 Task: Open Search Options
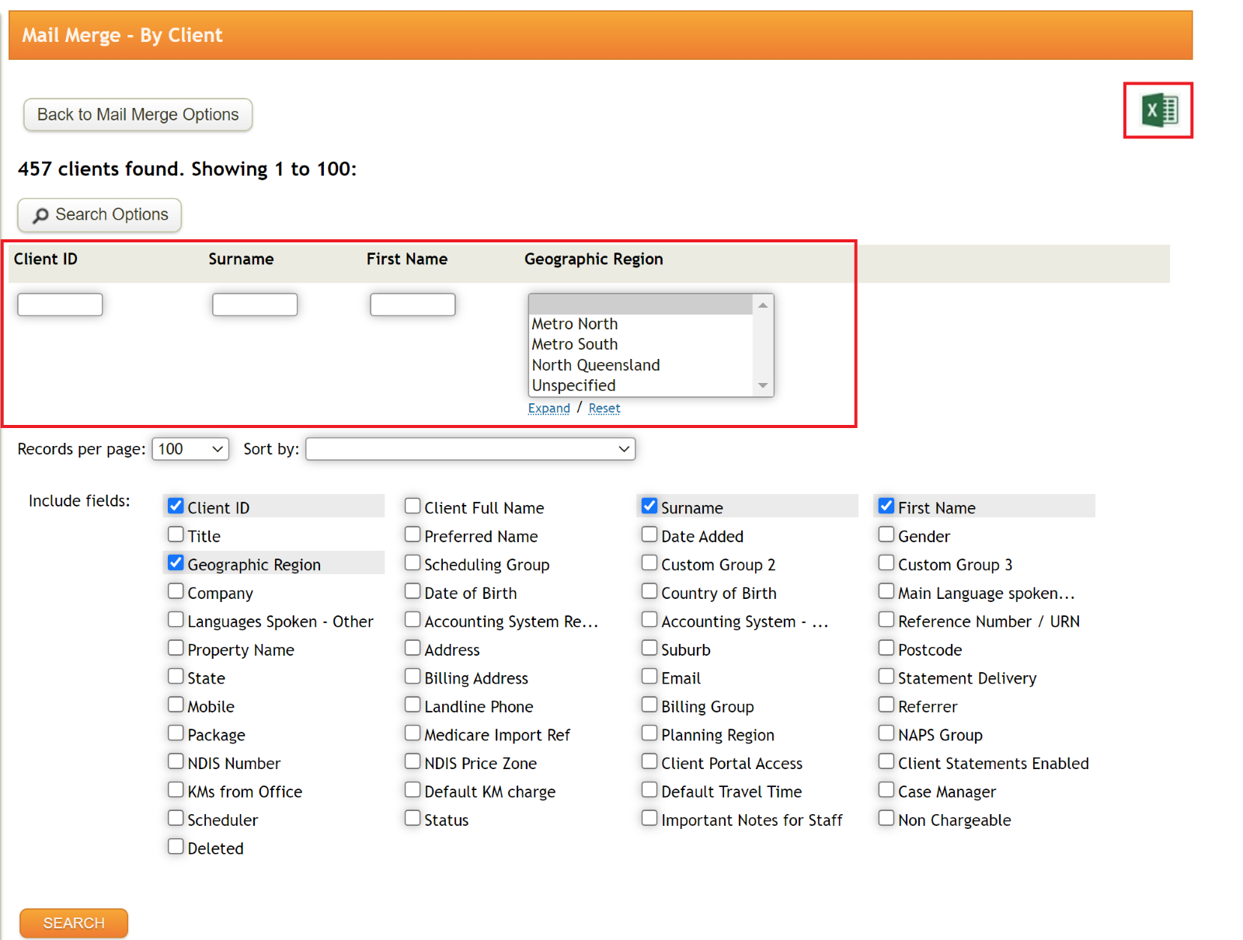(99, 215)
